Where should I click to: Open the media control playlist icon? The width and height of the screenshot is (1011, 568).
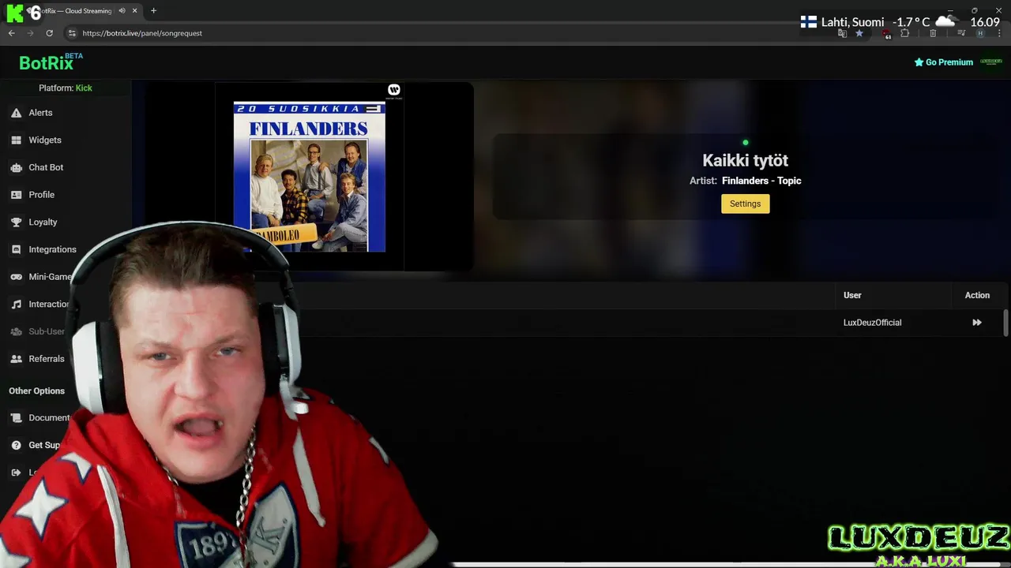point(961,33)
